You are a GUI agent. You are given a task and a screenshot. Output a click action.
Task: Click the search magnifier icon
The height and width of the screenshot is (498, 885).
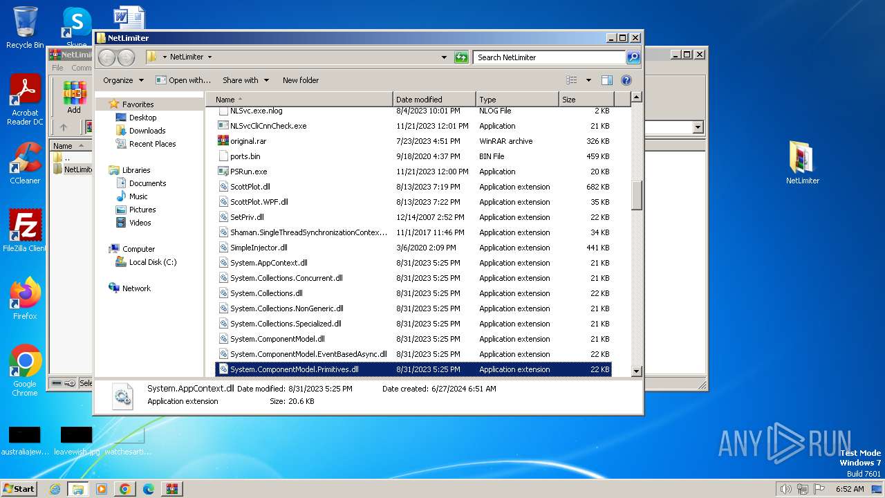click(x=633, y=57)
